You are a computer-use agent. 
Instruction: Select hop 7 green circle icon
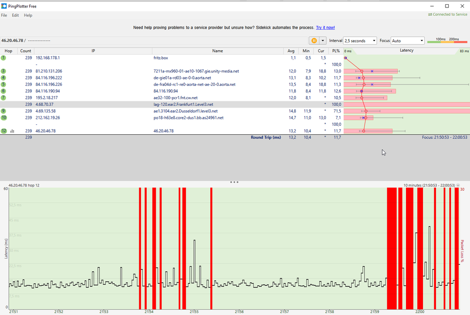tap(3, 98)
